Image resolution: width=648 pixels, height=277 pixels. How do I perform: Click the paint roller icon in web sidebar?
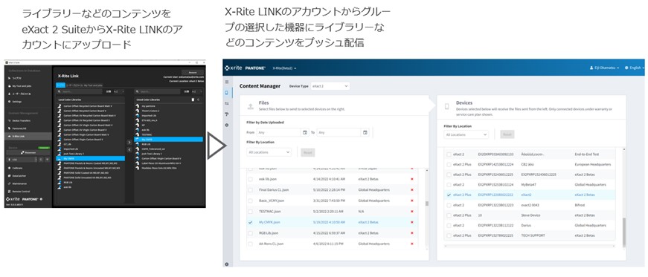226,114
